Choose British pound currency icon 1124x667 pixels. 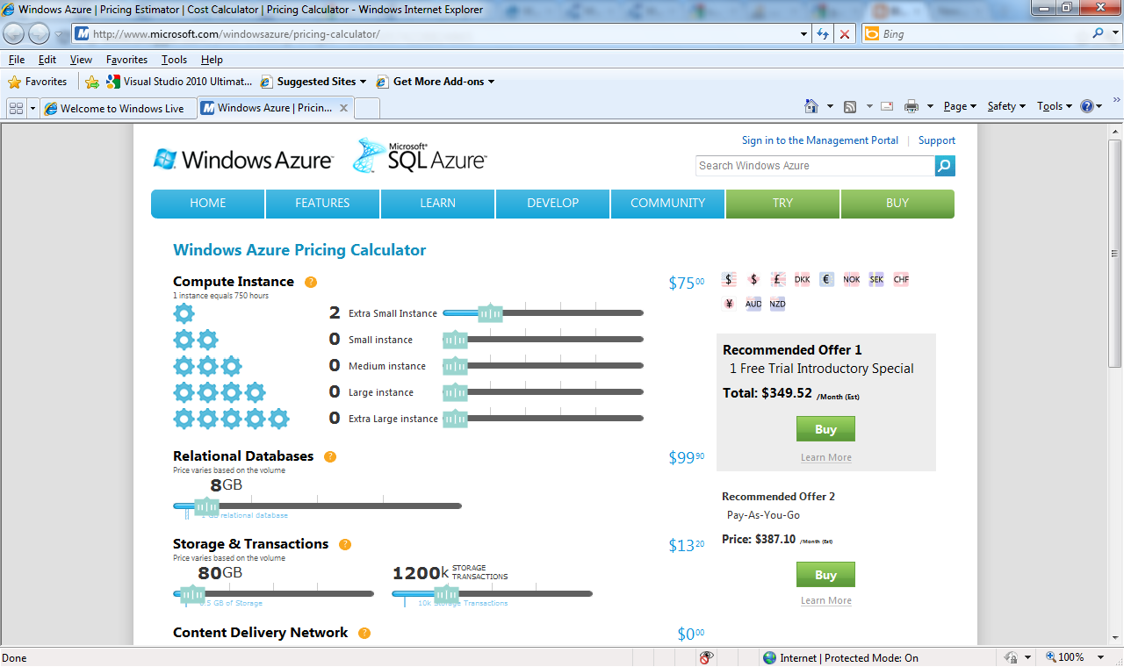pyautogui.click(x=778, y=280)
